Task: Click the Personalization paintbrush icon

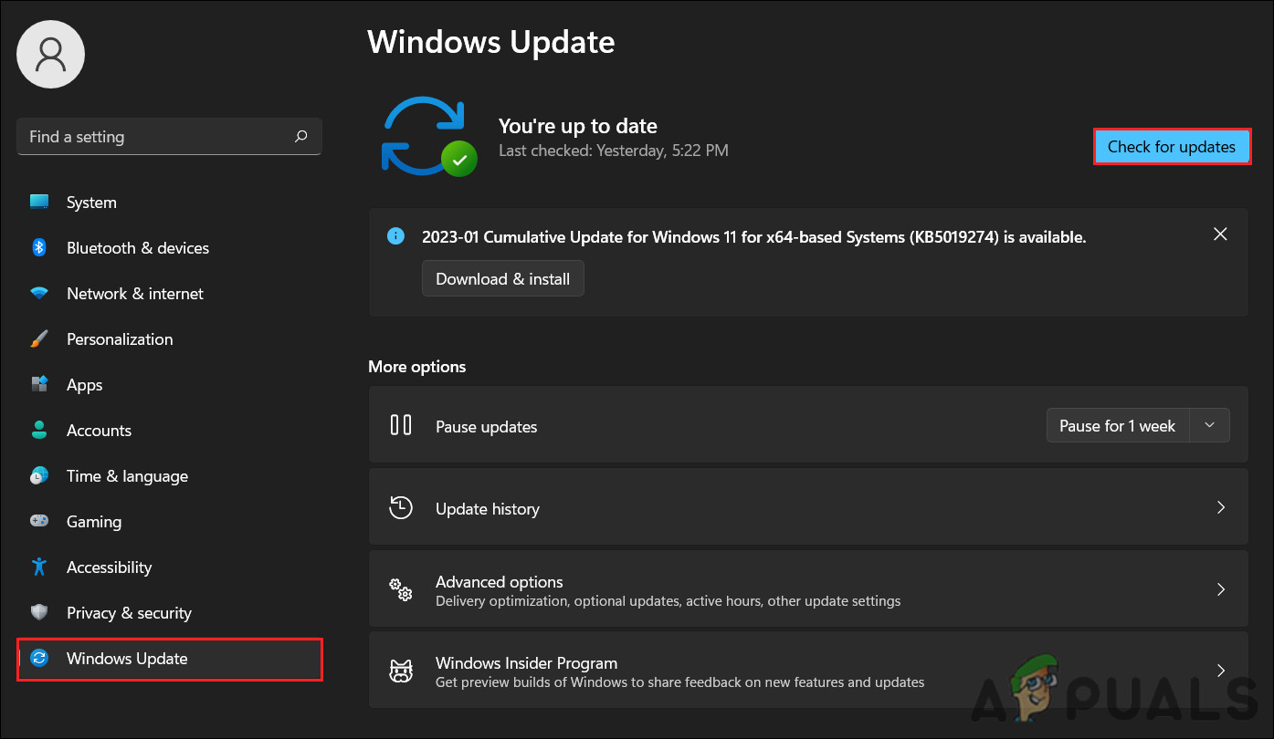Action: pos(40,338)
